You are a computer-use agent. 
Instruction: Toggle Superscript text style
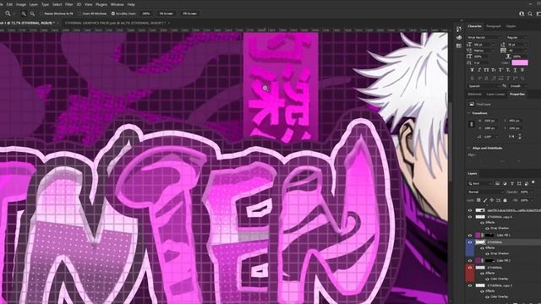click(500, 70)
